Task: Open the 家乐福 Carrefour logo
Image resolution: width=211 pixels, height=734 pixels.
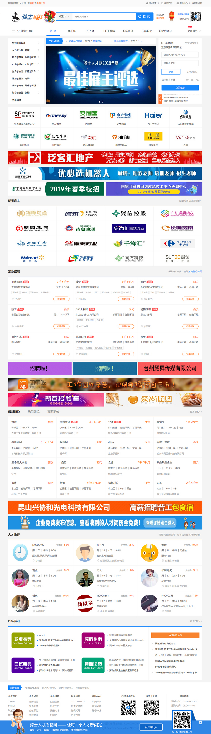Action: point(178,243)
